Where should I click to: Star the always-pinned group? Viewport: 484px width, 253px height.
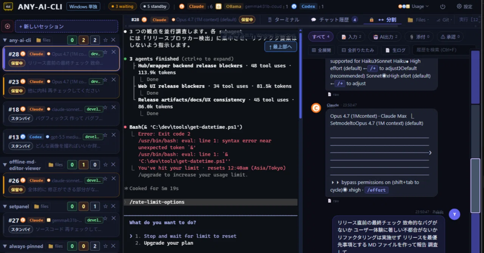point(105,247)
